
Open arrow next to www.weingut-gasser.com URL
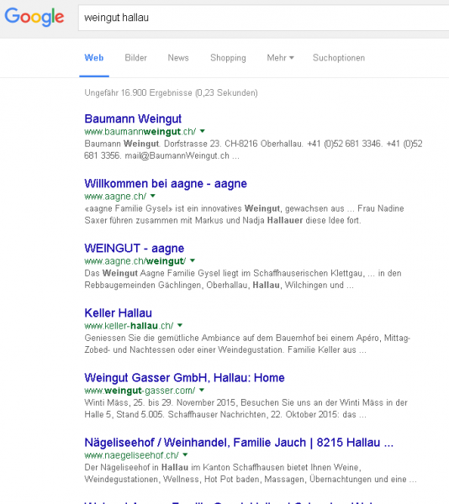(202, 390)
